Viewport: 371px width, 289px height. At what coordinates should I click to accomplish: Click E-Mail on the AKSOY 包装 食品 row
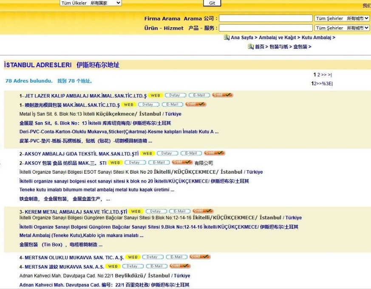[159, 163]
